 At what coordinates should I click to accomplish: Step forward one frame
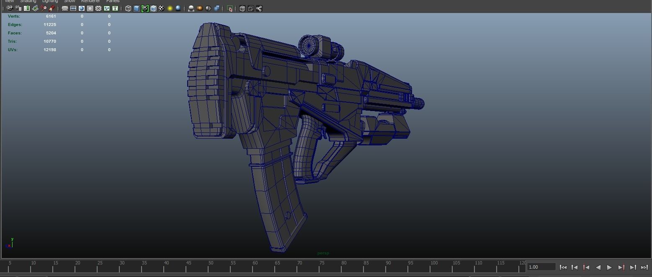click(x=633, y=267)
